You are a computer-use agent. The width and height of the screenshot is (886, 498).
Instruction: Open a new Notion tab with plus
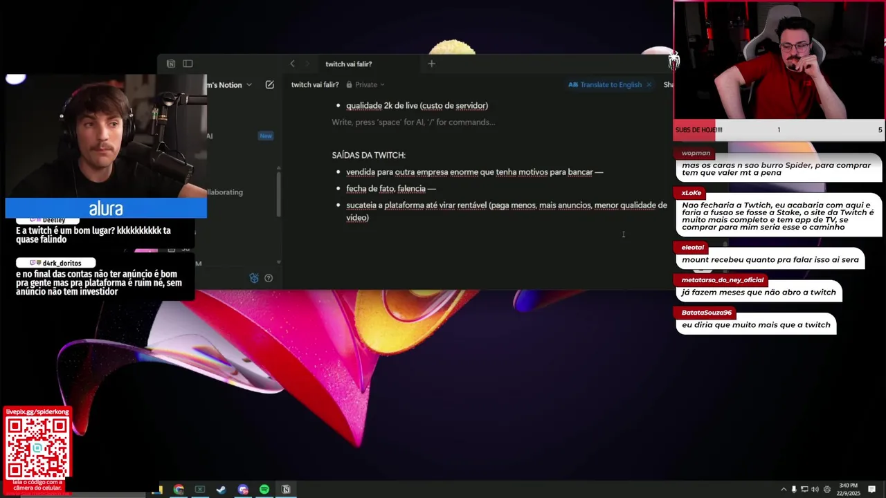point(431,64)
